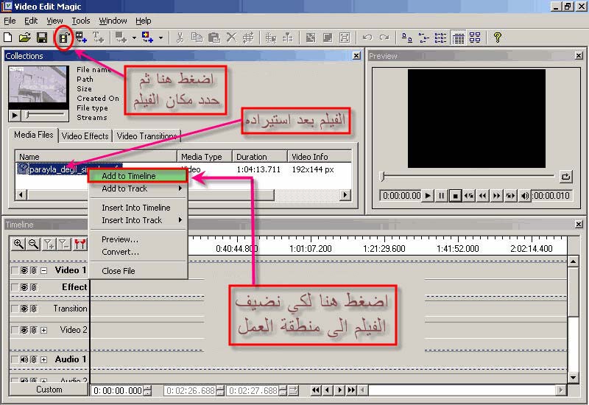Click the timeline Zoom In magnifier
The image size is (589, 405).
[18, 244]
